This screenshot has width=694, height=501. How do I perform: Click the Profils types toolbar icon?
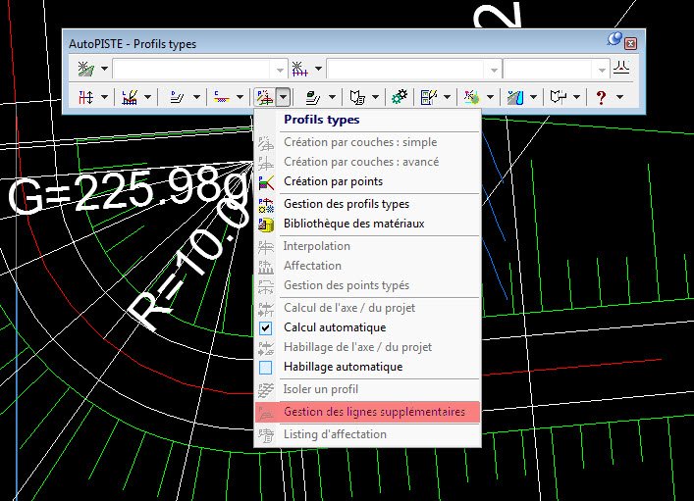pyautogui.click(x=265, y=97)
